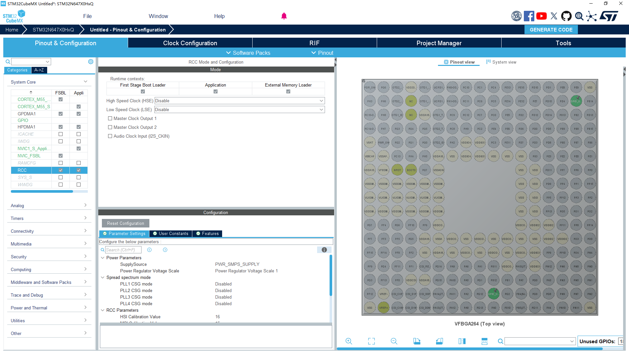Collapse Power Parameters group
The height and width of the screenshot is (354, 629).
click(103, 258)
